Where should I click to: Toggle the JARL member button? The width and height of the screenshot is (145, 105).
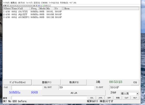click(x=100, y=98)
